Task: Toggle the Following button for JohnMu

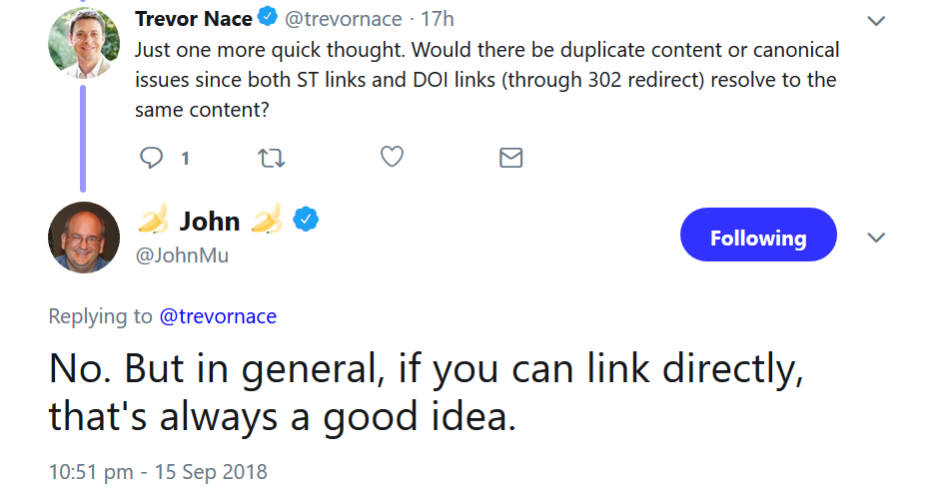Action: click(757, 236)
